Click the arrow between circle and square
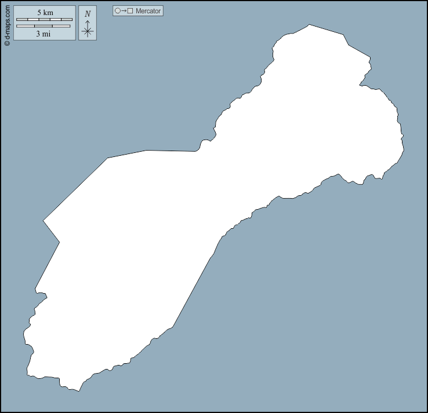Screen dimensions: 428x413 click(x=124, y=11)
